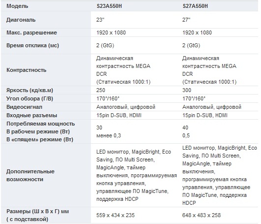Select the Макс. разрешение row label

[x=31, y=32]
